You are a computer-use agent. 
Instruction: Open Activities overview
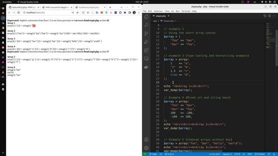tap(7, 2)
